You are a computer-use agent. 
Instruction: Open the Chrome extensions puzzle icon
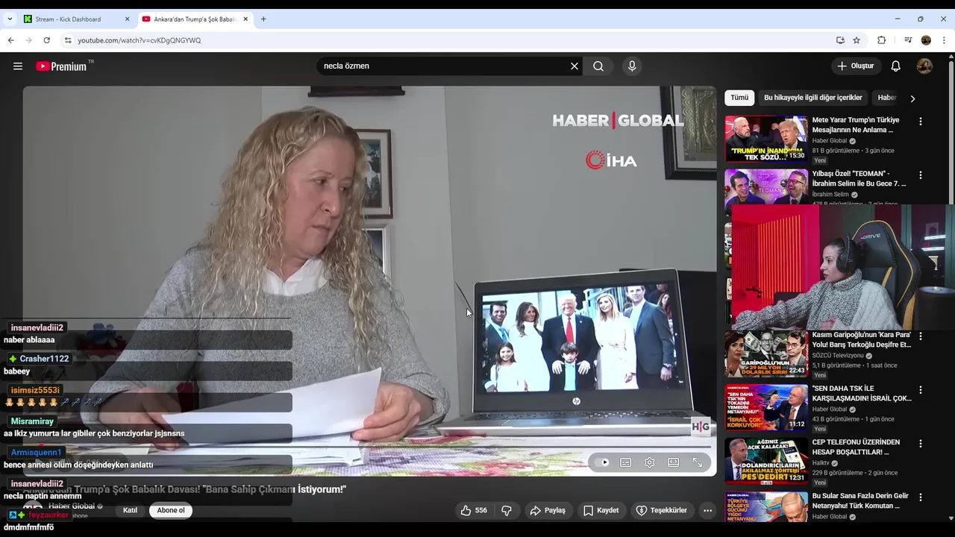(881, 40)
